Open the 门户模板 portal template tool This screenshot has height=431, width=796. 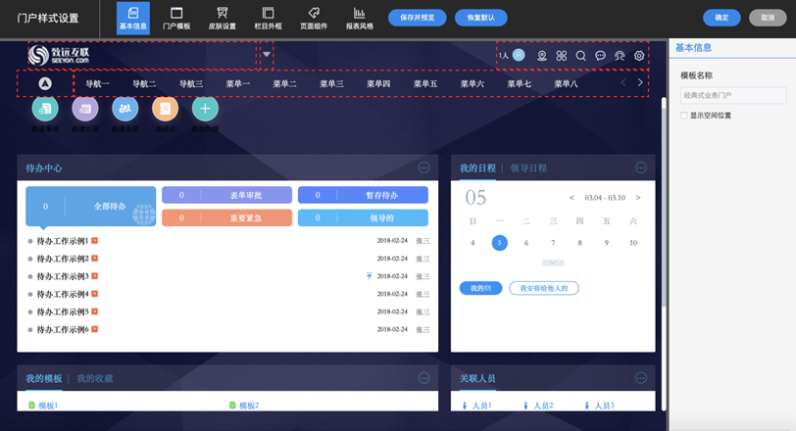pos(176,18)
